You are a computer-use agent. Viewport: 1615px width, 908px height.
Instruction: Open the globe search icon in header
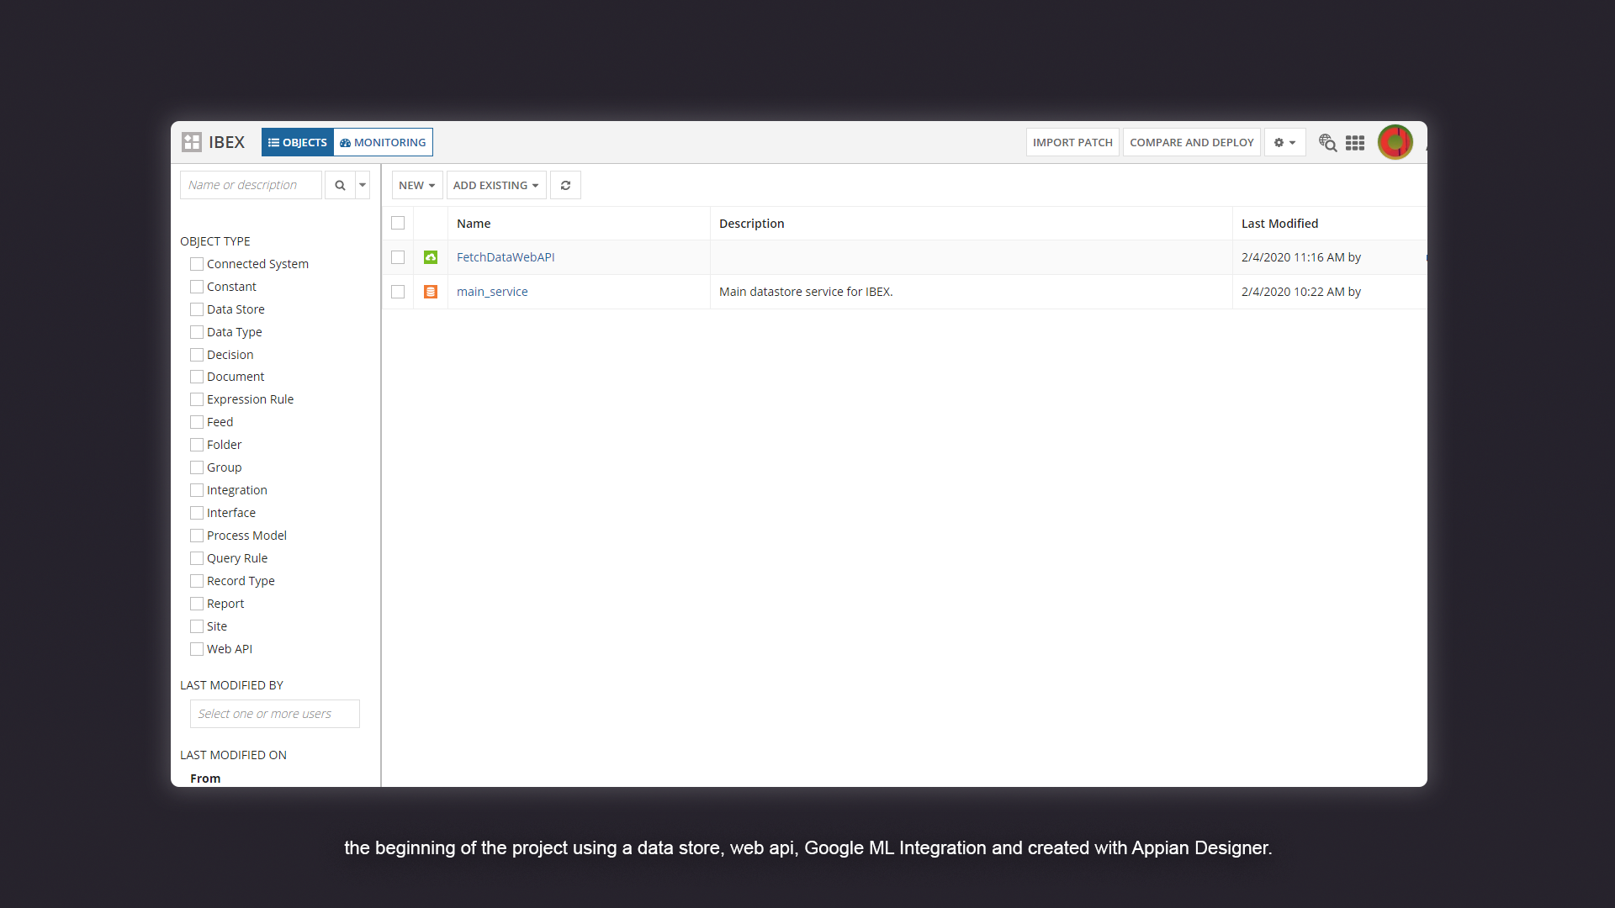pos(1327,143)
